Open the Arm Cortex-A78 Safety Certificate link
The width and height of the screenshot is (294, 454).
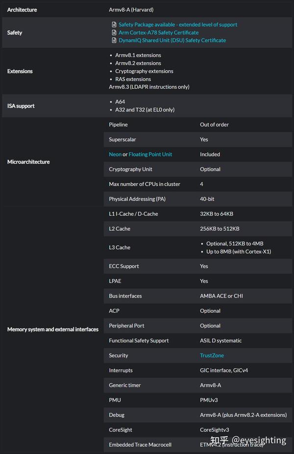pyautogui.click(x=158, y=32)
